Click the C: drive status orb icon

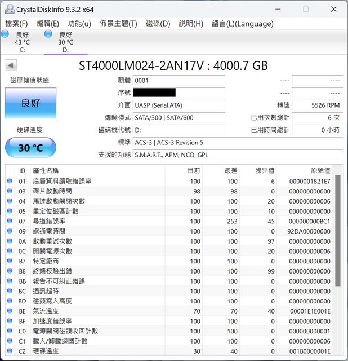(x=5, y=34)
